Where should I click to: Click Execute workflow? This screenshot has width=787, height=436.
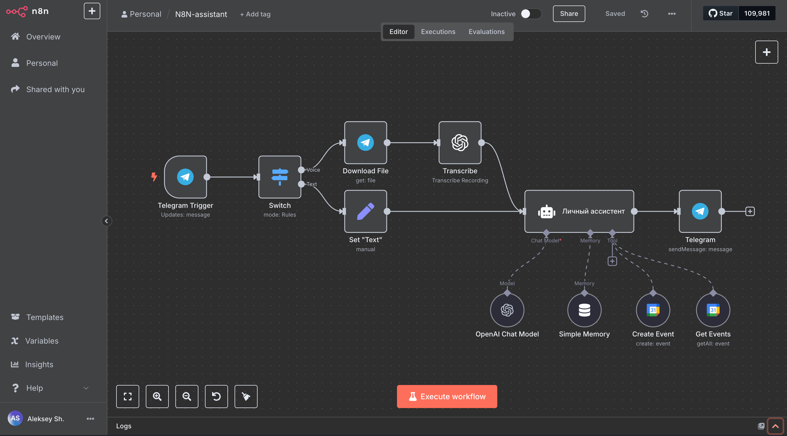pos(447,396)
